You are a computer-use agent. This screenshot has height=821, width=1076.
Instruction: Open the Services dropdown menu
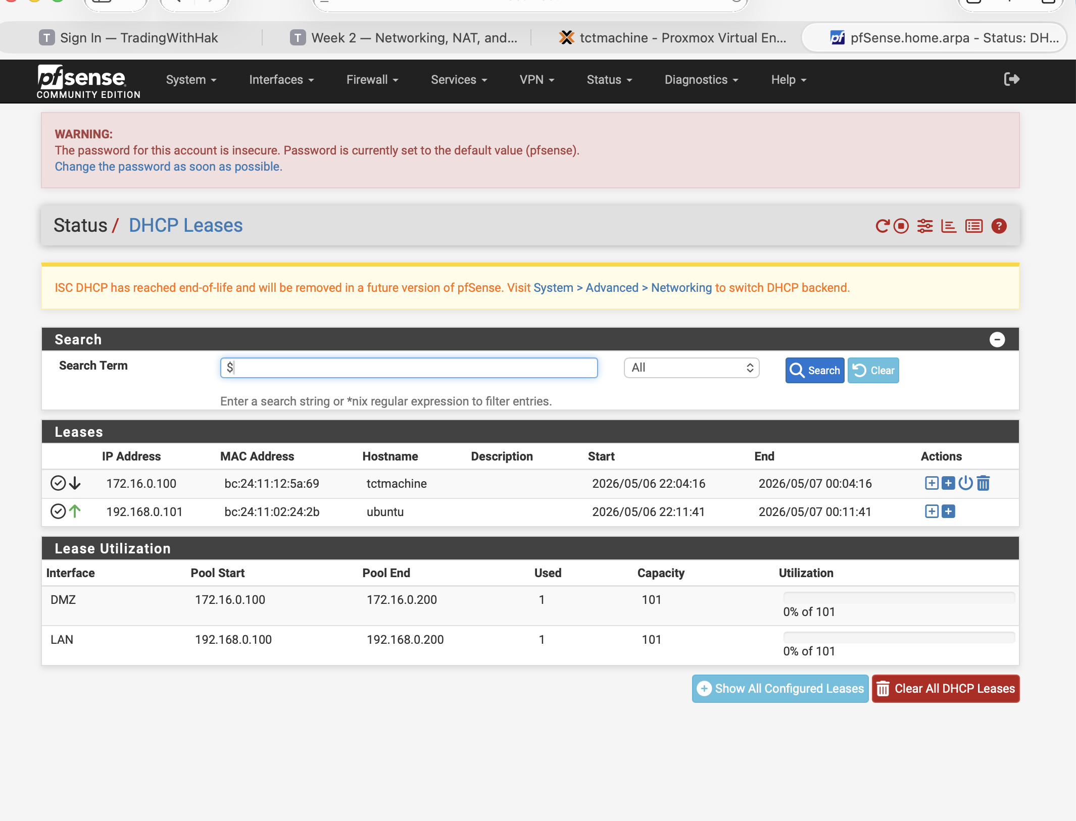(459, 80)
